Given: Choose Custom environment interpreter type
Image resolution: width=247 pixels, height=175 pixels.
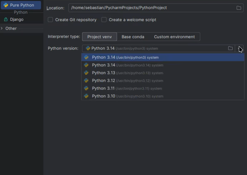Looking at the screenshot, I should (174, 37).
